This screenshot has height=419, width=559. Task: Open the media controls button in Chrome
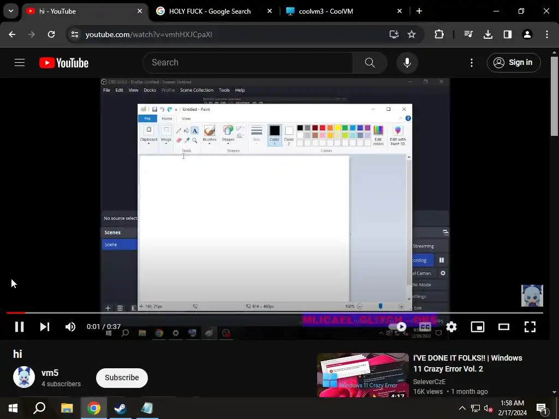click(x=468, y=34)
